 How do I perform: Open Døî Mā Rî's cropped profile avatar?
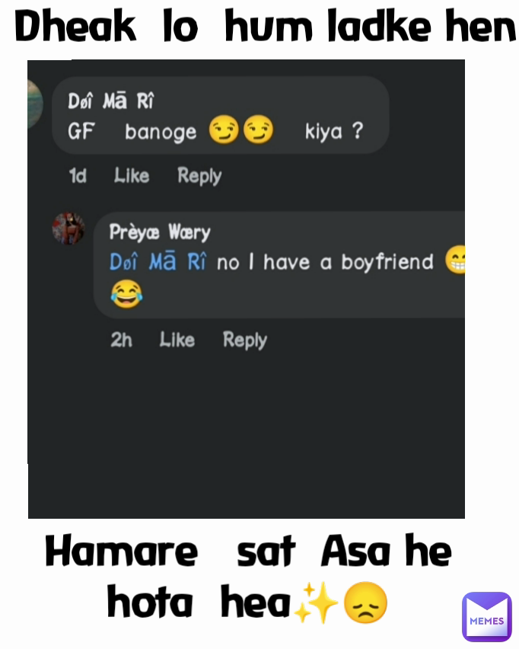[35, 104]
